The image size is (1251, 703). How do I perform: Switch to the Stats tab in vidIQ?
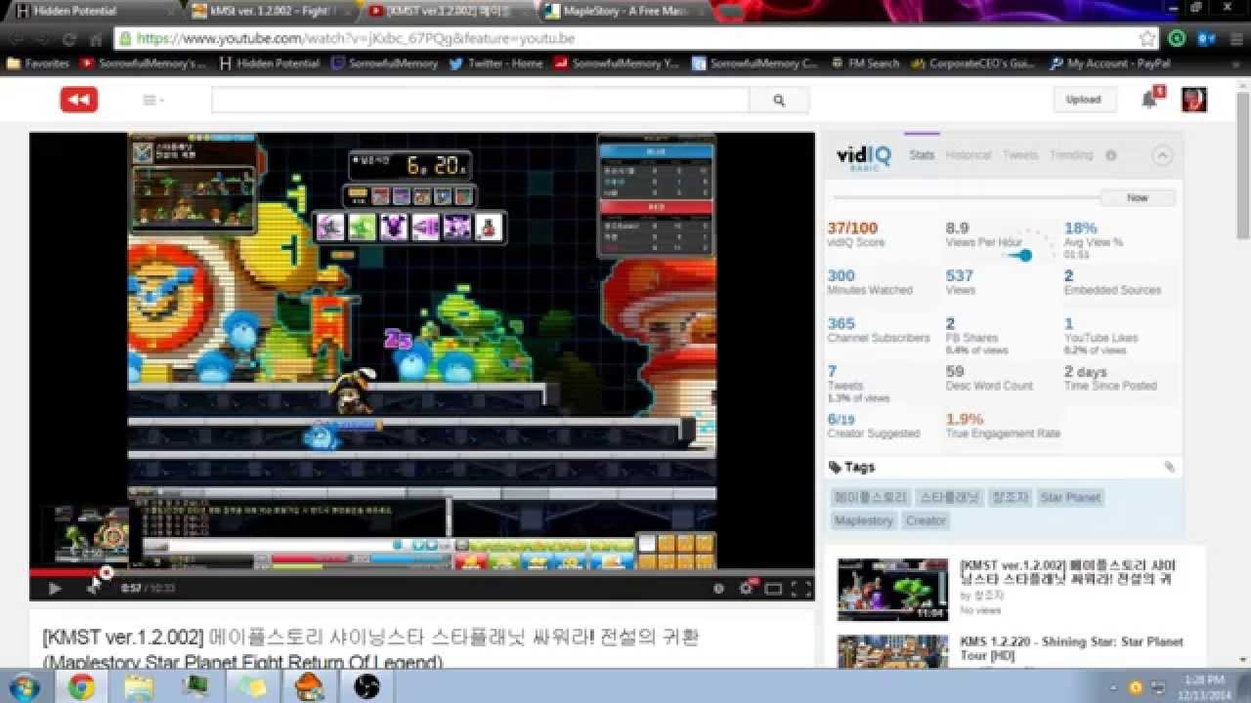point(922,155)
